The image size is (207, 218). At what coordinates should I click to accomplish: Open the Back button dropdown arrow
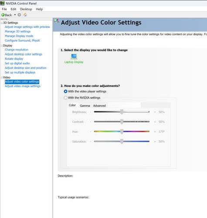[15, 15]
